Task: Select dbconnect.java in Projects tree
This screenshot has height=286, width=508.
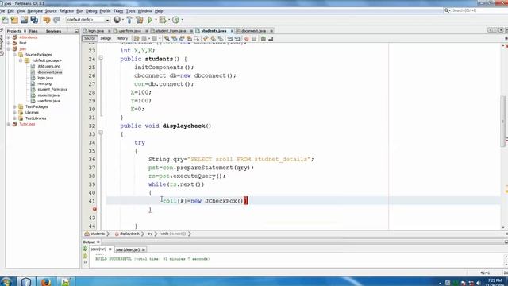Action: coord(49,72)
